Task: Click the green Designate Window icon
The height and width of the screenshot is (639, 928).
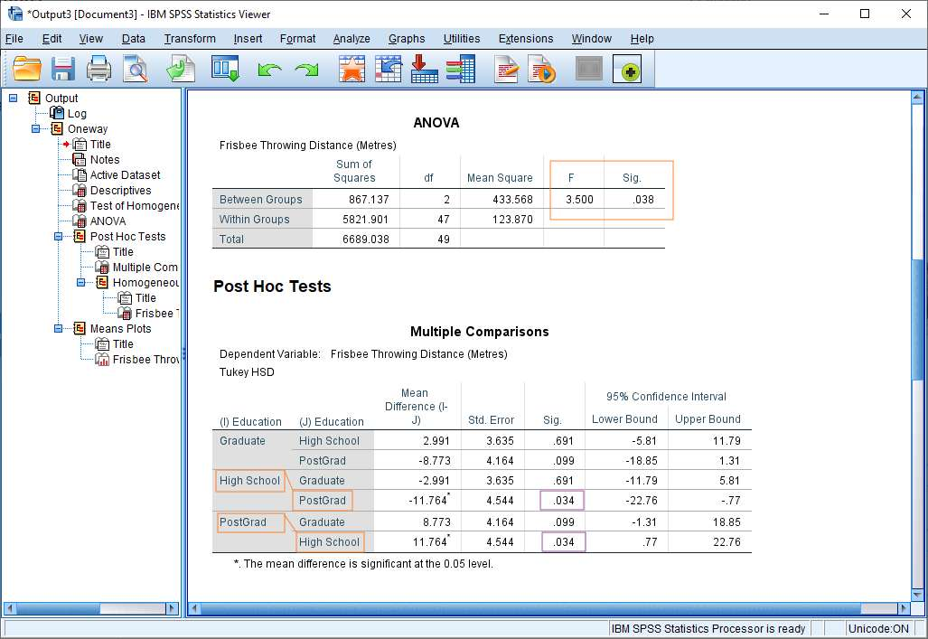Action: coord(626,68)
